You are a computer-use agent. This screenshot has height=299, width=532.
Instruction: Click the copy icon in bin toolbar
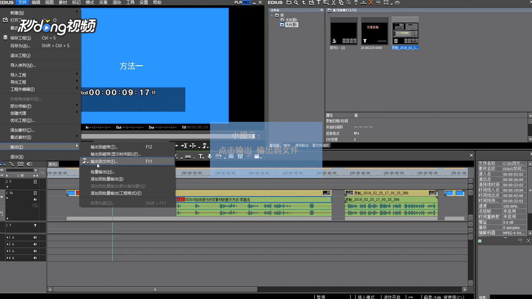pyautogui.click(x=341, y=3)
